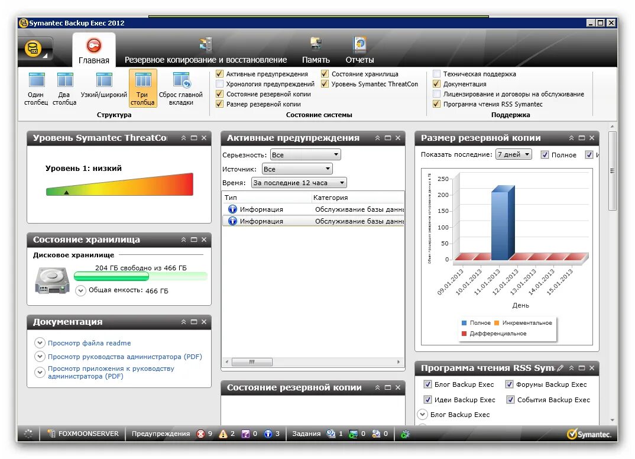Viewport: 635px width, 459px height.
Task: Open Просмотр руководства администратора (PDF) link
Action: [x=125, y=357]
